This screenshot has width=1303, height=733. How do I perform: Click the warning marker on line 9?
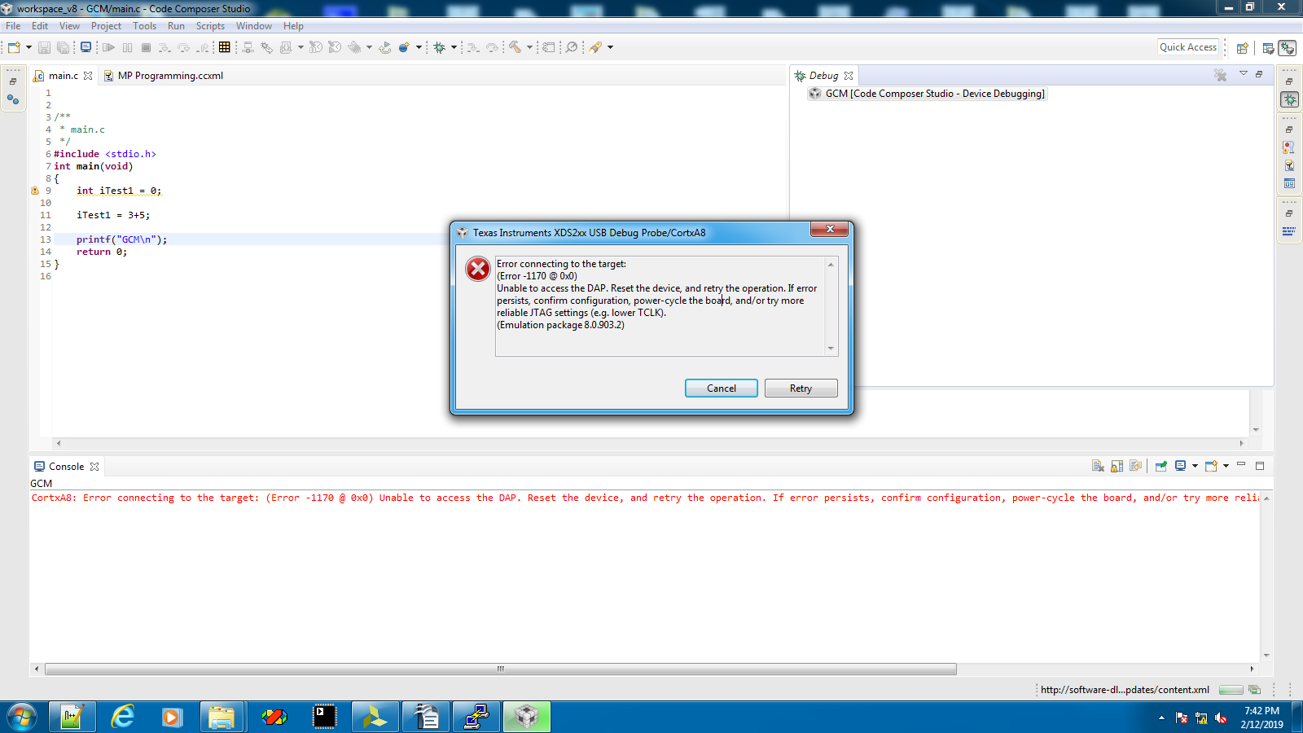[x=35, y=191]
